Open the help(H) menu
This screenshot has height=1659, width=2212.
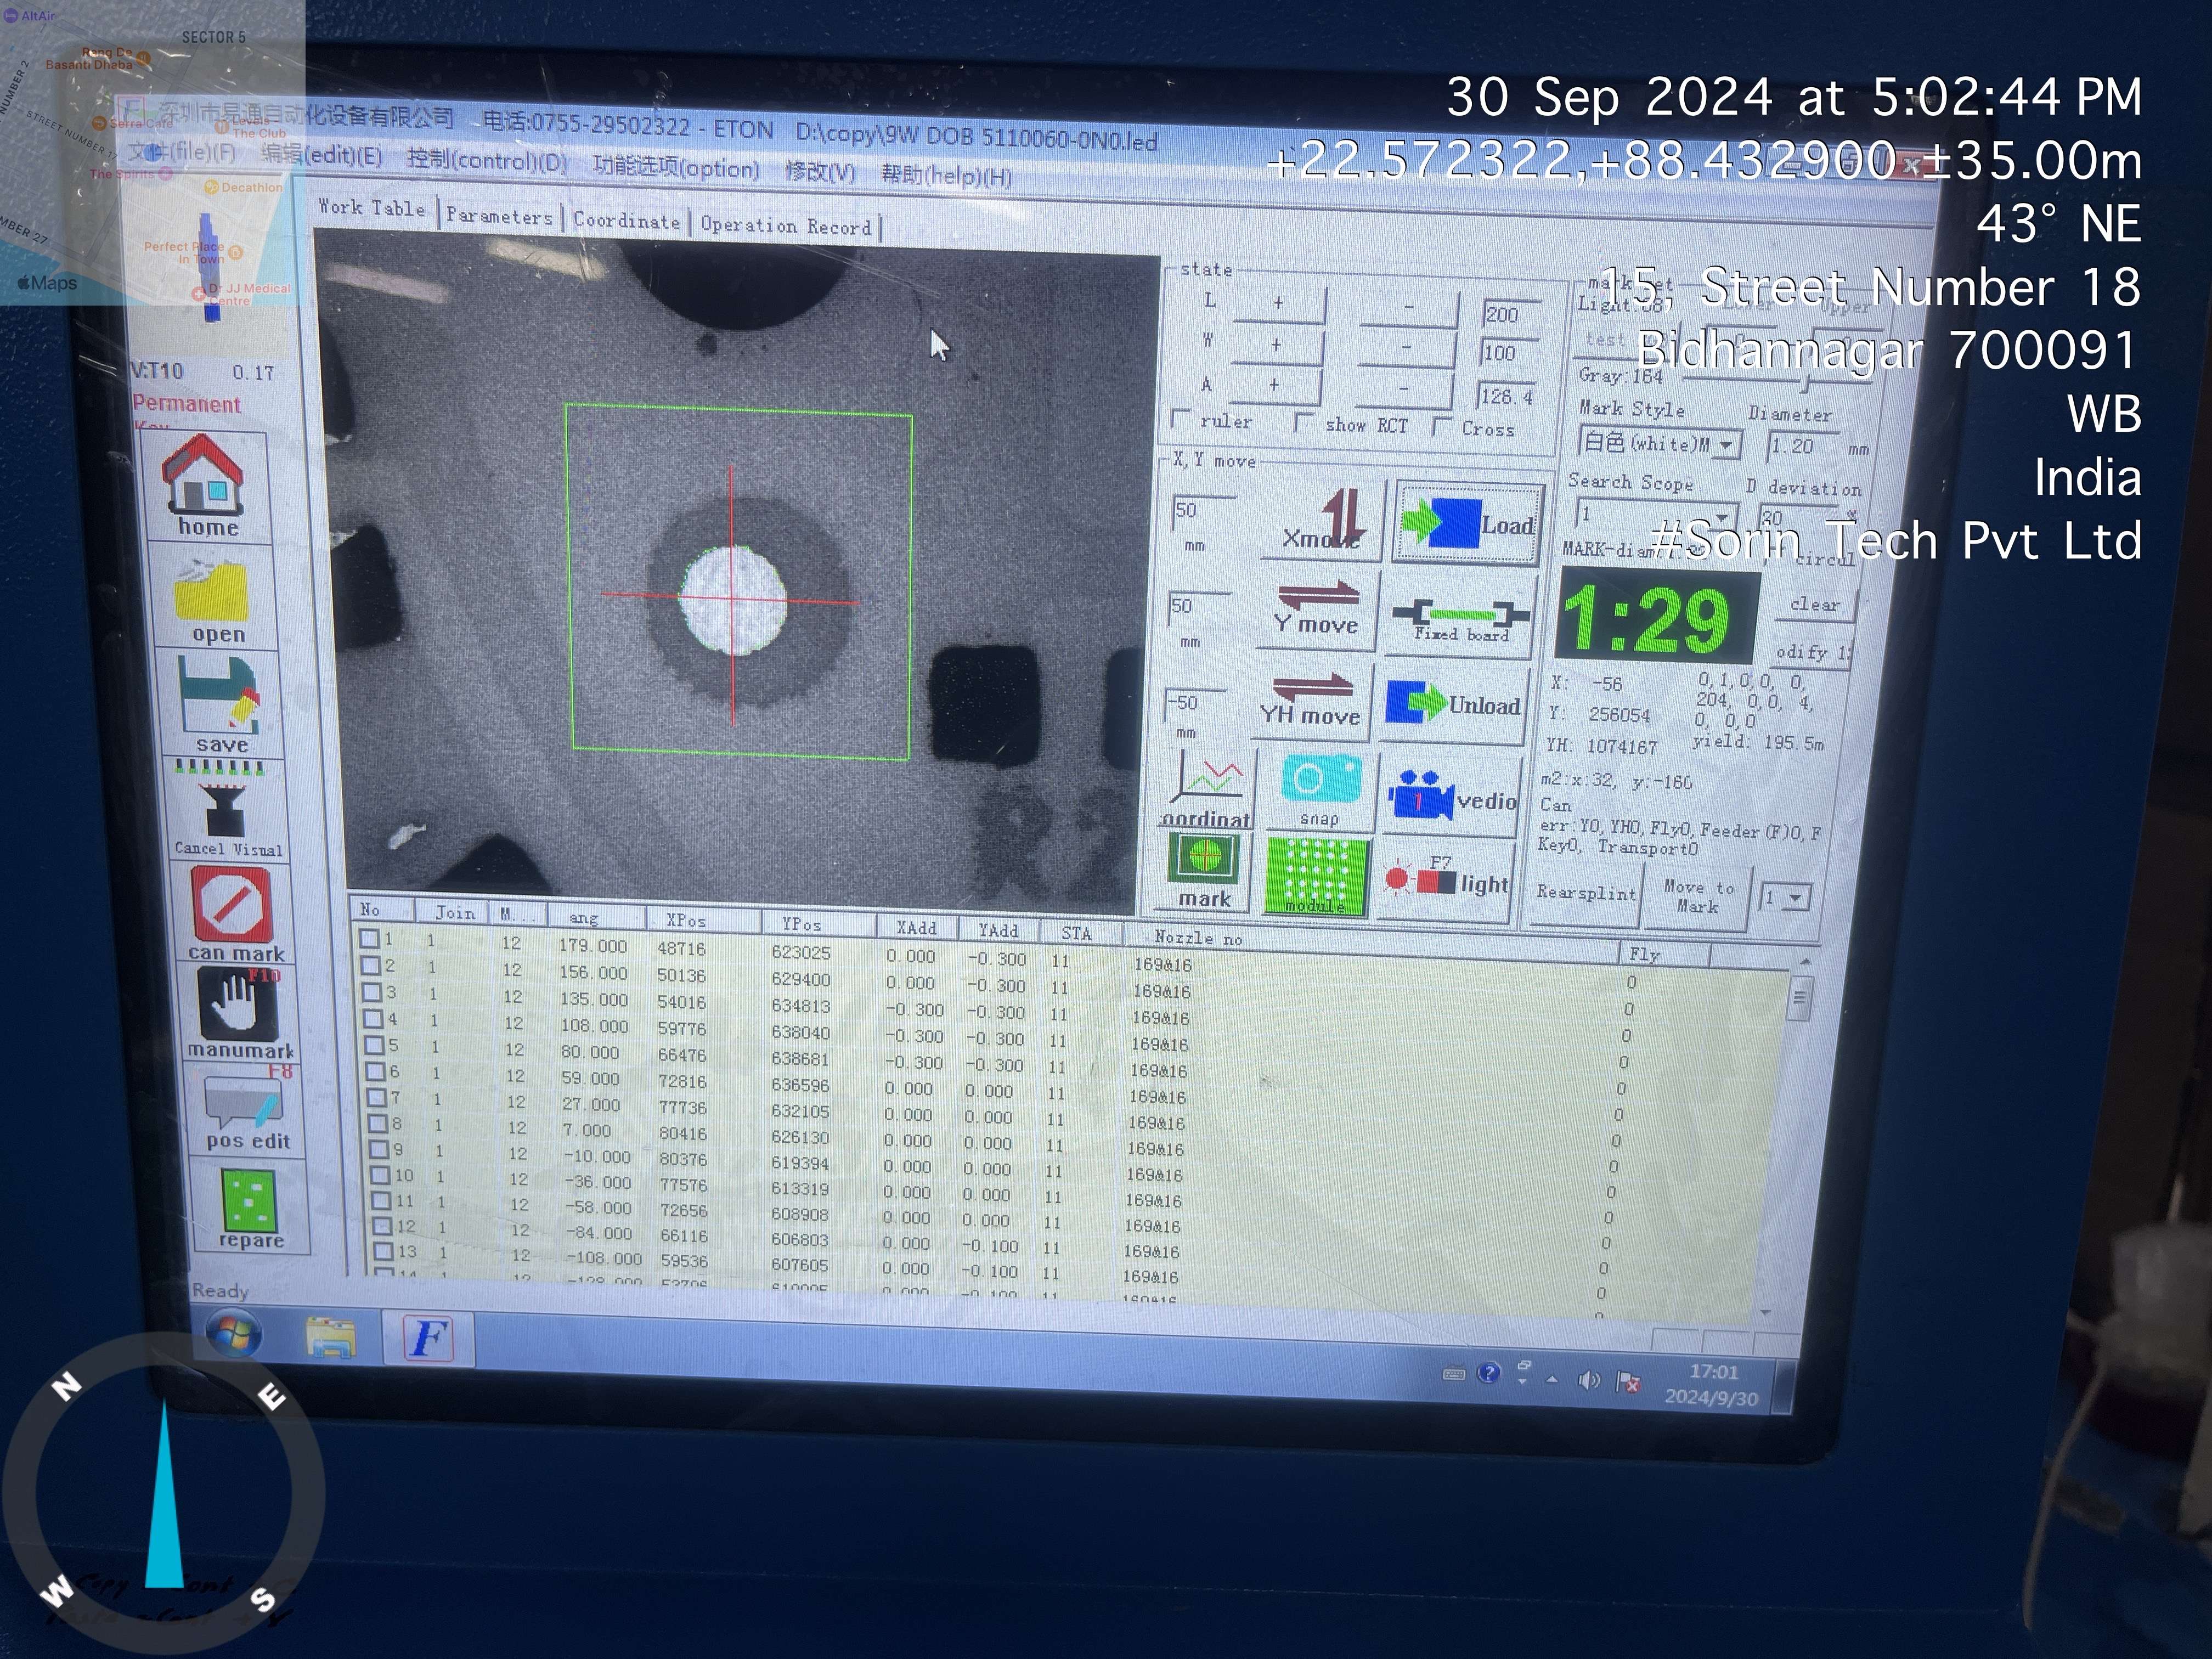coord(946,176)
